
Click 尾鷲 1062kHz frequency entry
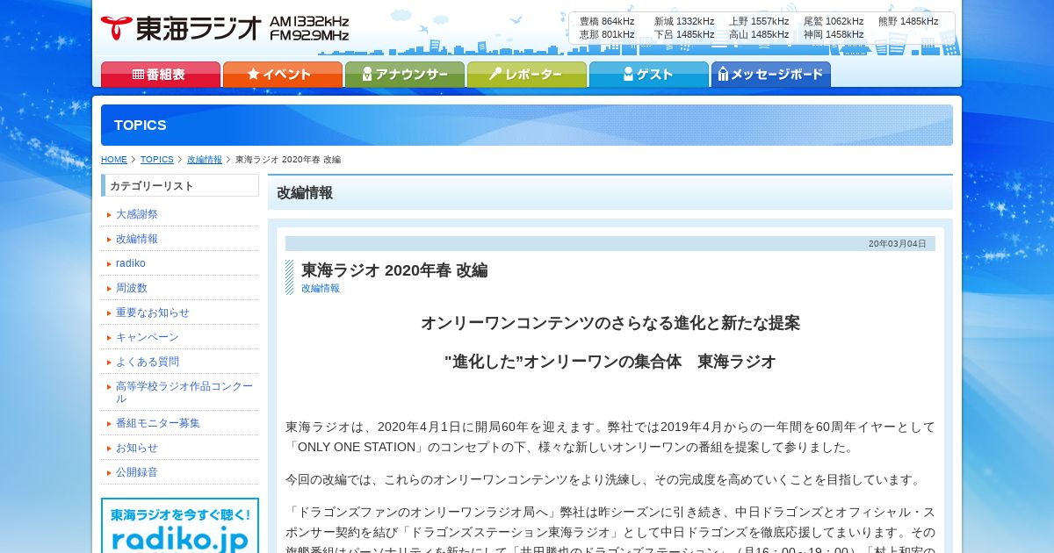coord(834,21)
